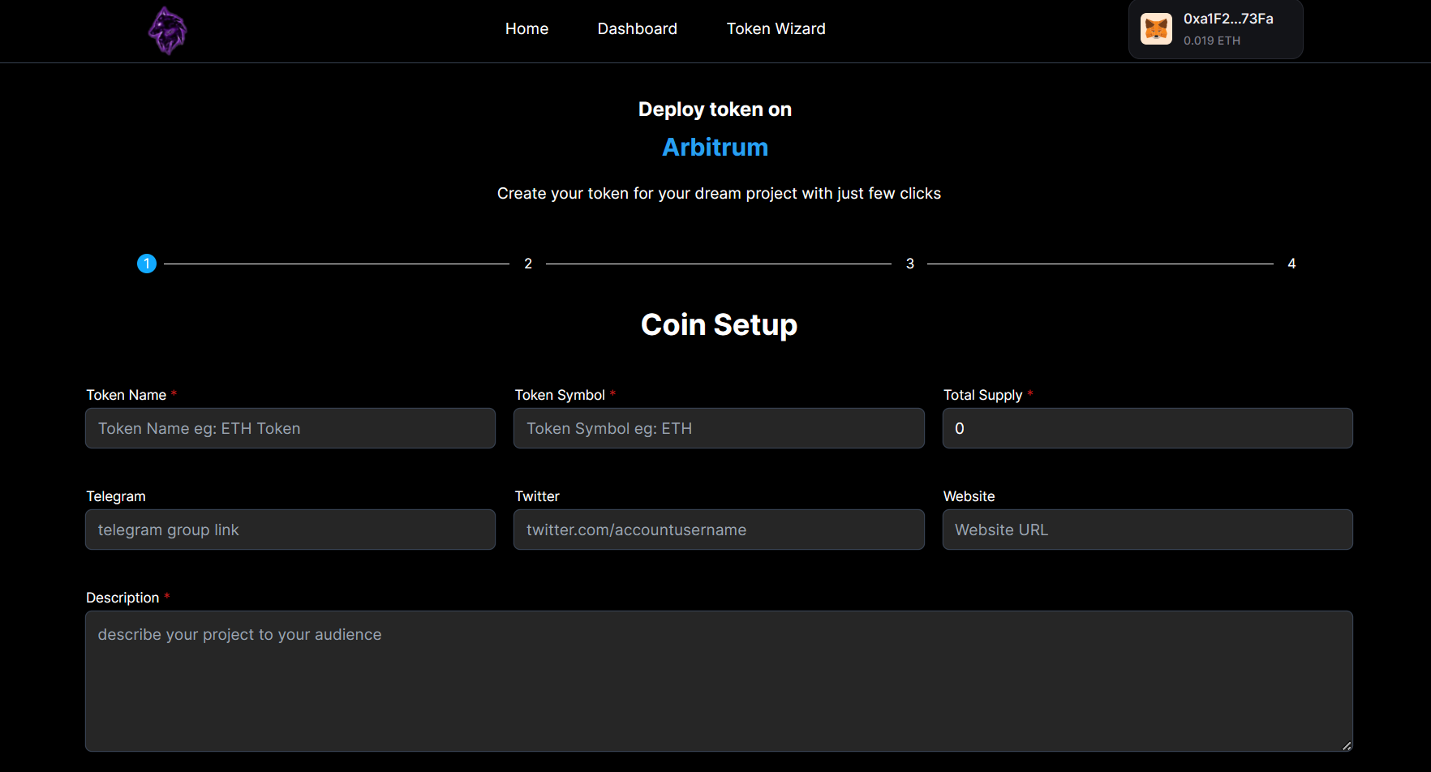Click the MetaMask fox icon
Viewport: 1431px width, 772px height.
[1156, 29]
